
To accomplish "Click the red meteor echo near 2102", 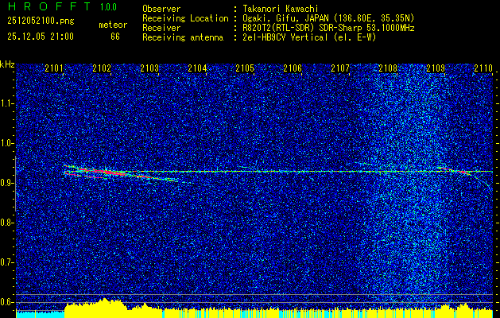I will (x=107, y=173).
